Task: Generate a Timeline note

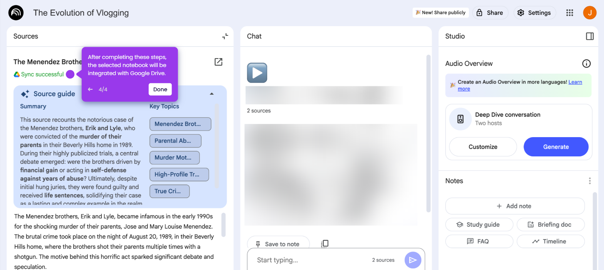Action: click(x=550, y=241)
